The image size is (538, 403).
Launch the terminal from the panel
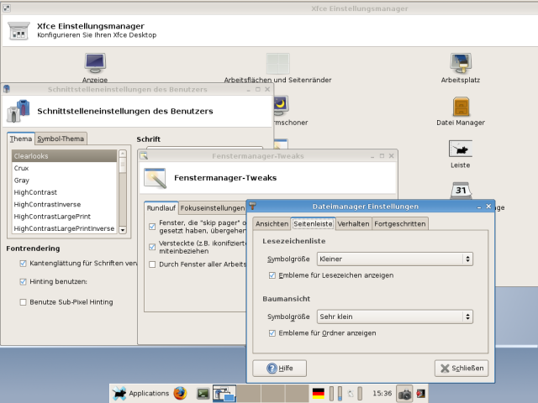pos(203,394)
